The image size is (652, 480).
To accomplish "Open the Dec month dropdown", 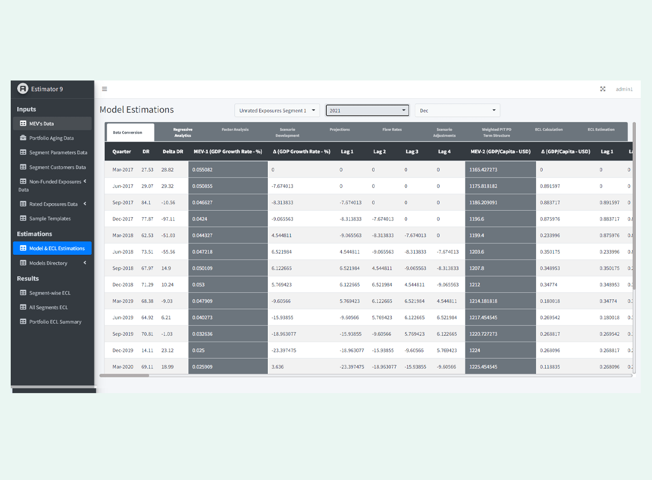I will [457, 110].
